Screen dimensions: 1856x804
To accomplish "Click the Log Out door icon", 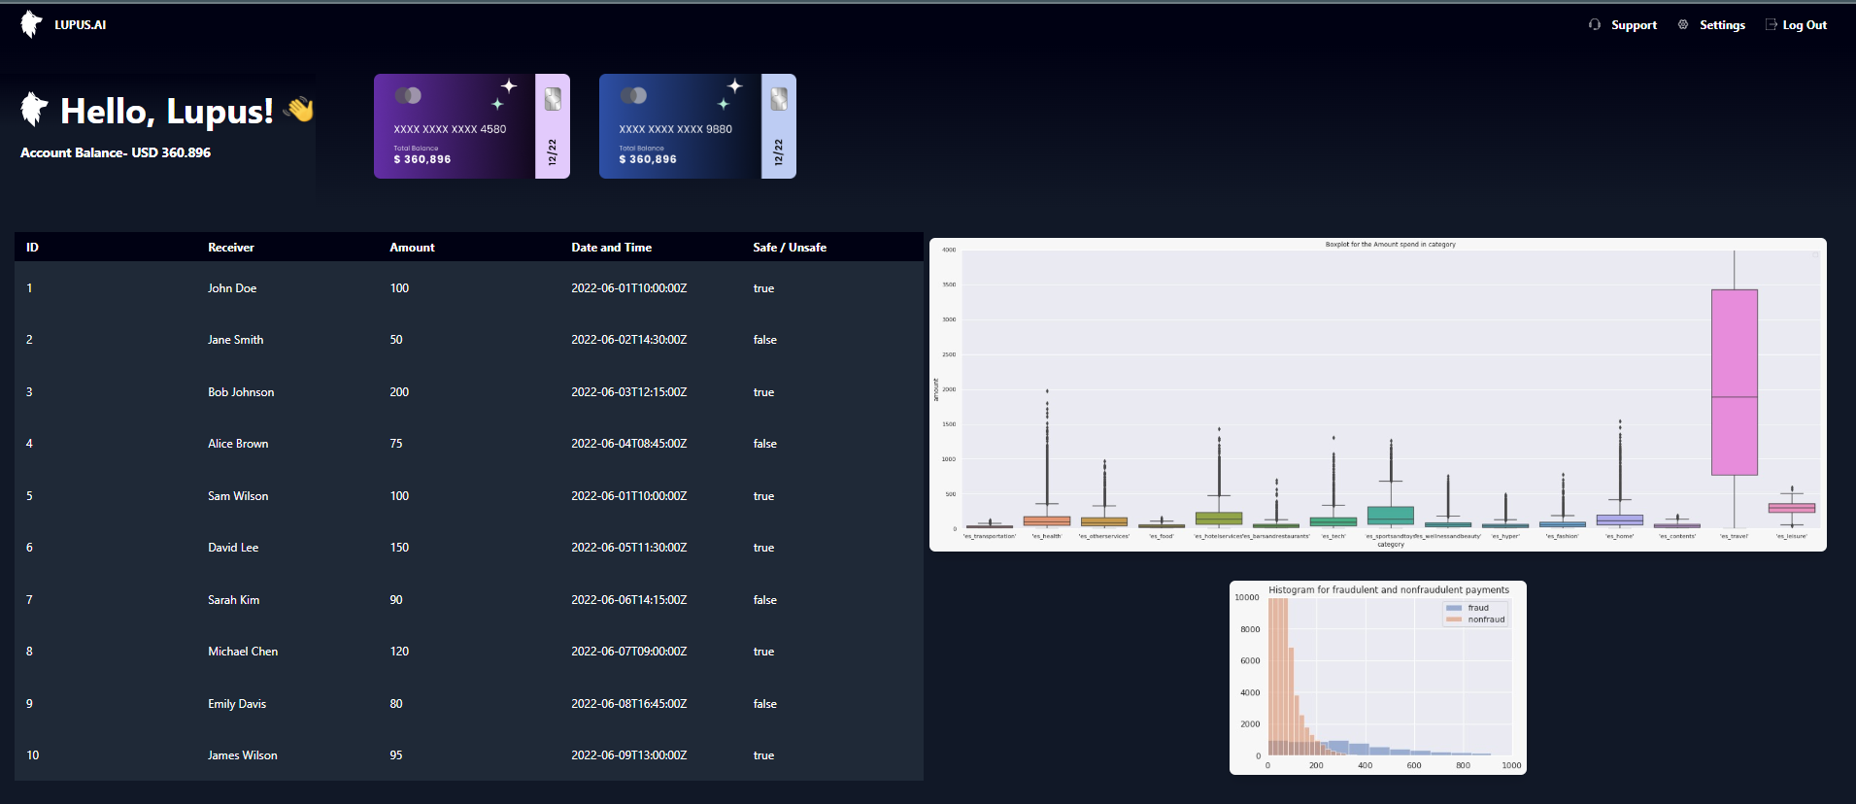I will point(1772,24).
